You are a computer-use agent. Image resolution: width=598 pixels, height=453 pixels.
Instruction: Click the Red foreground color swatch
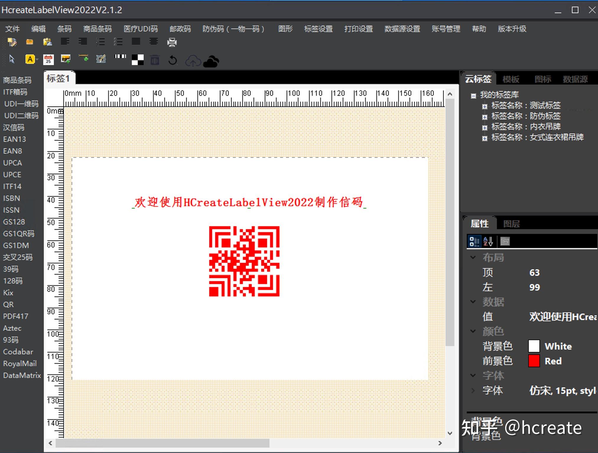(534, 361)
